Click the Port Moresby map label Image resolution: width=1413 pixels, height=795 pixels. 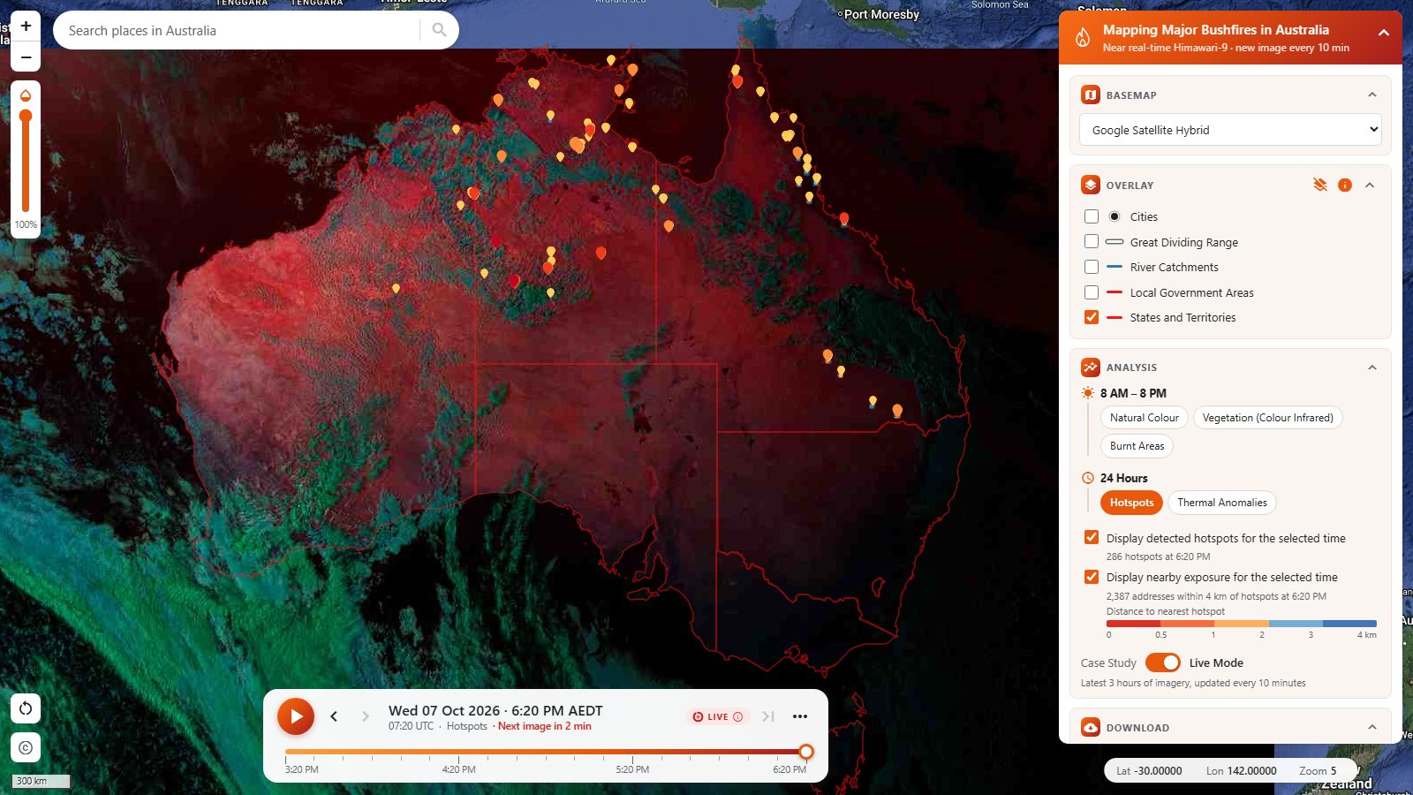[x=881, y=14]
